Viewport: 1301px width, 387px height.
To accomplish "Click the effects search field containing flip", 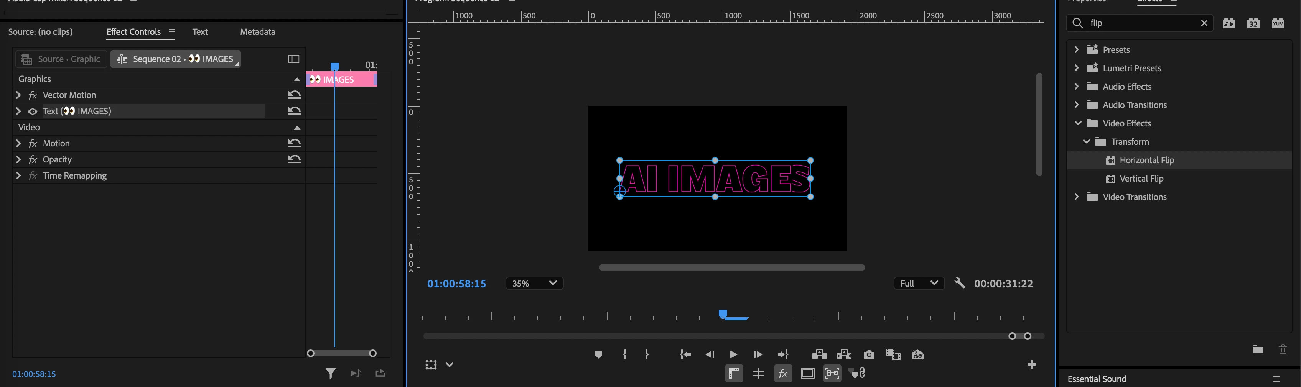I will [x=1139, y=23].
